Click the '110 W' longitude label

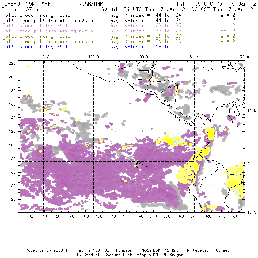tap(44, 57)
